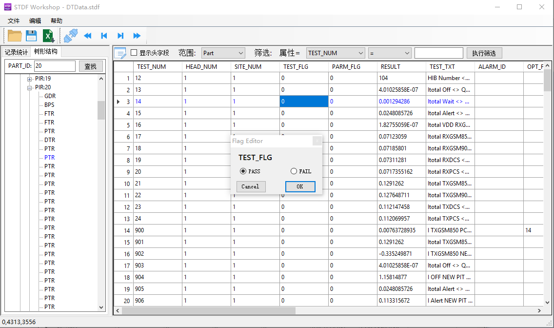
Task: Click OK in the Flag Editor
Action: coord(300,186)
